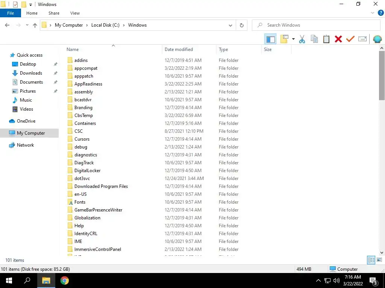The image size is (385, 288).
Task: Select the DigitalLocker folder
Action: 87,171
